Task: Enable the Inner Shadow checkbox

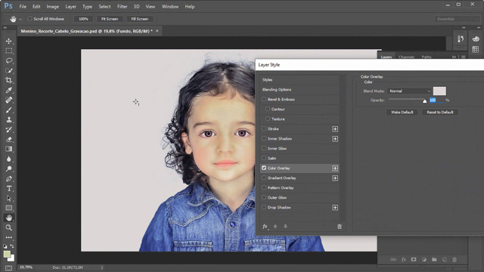Action: point(264,138)
